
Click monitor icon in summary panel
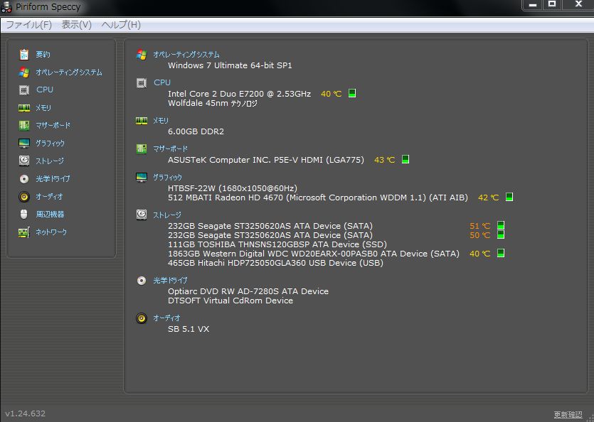point(142,177)
